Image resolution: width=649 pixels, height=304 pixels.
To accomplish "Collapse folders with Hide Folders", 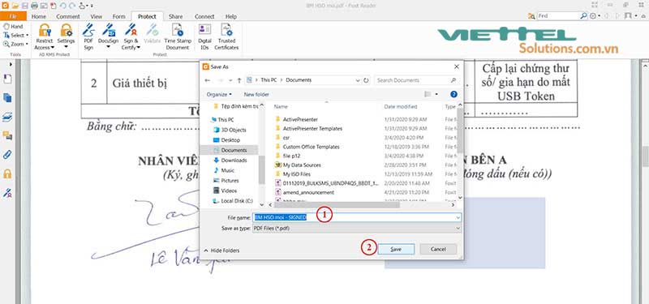I will point(221,250).
